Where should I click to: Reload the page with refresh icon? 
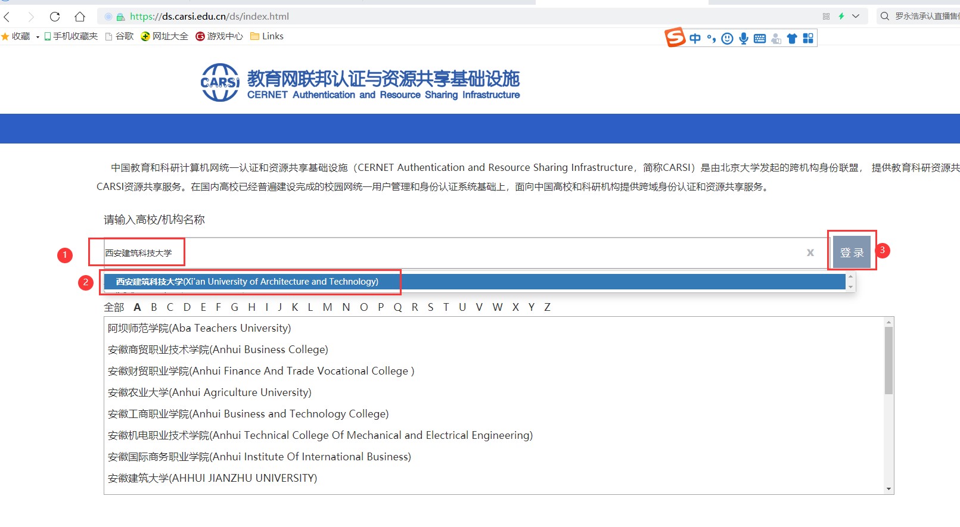(55, 17)
